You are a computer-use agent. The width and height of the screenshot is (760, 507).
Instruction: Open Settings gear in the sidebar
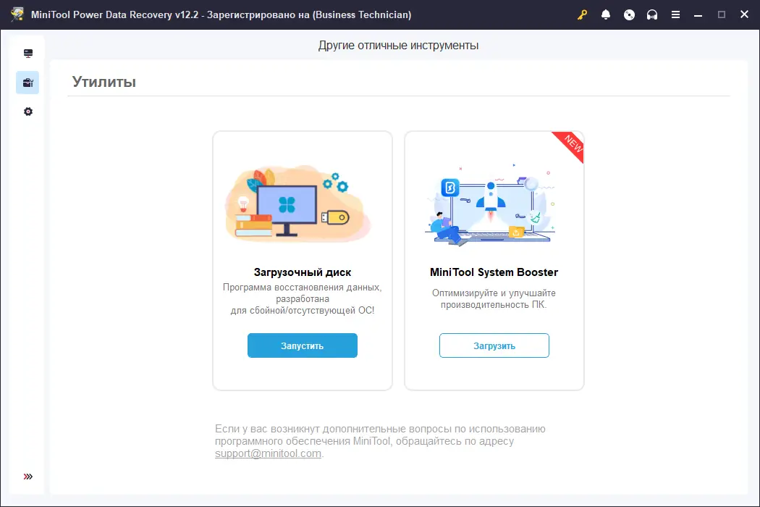point(28,112)
